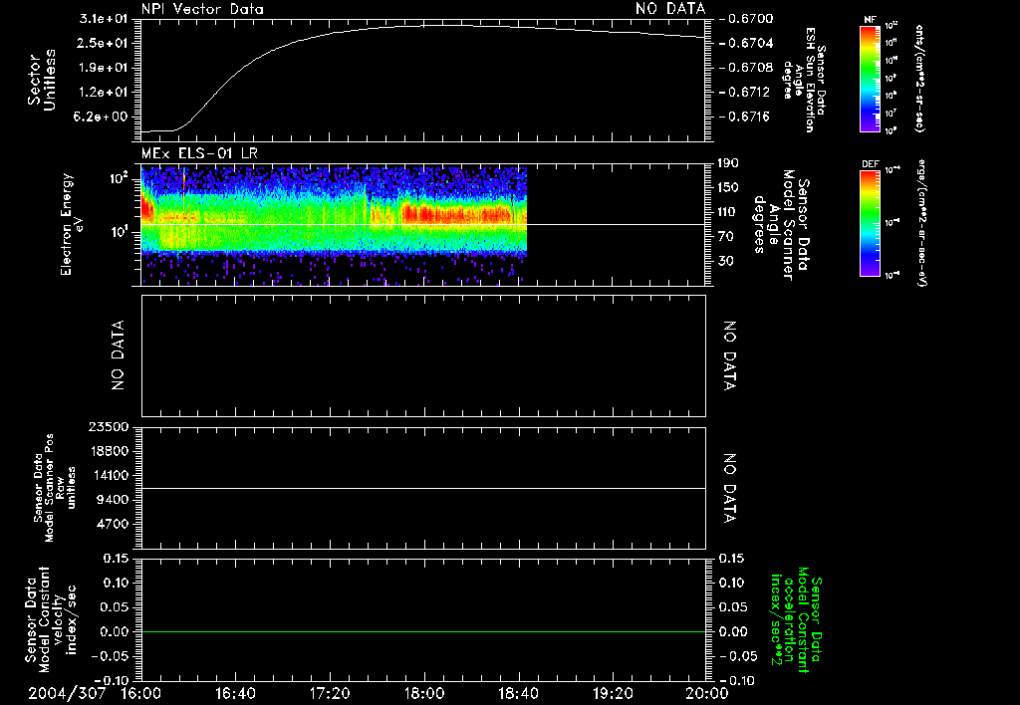Image resolution: width=1020 pixels, height=705 pixels.
Task: Click the 190 degrees tick label
Action: pyautogui.click(x=727, y=163)
